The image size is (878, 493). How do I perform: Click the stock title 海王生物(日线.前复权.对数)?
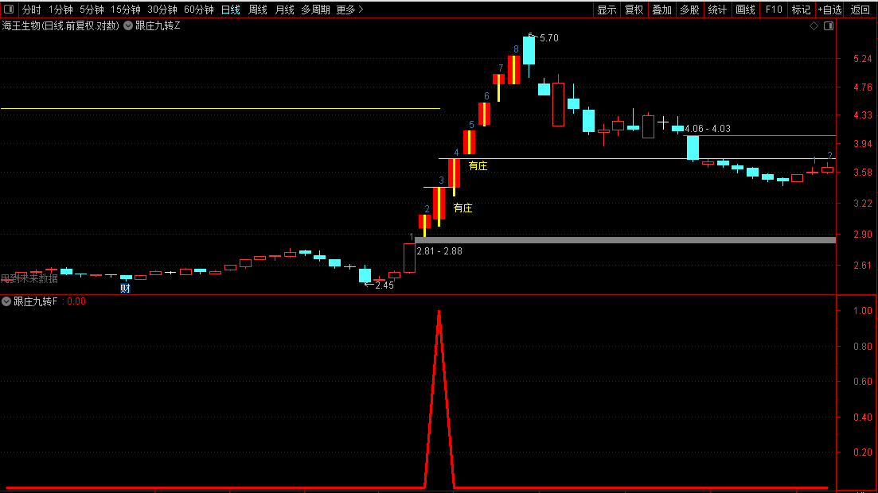pyautogui.click(x=60, y=25)
